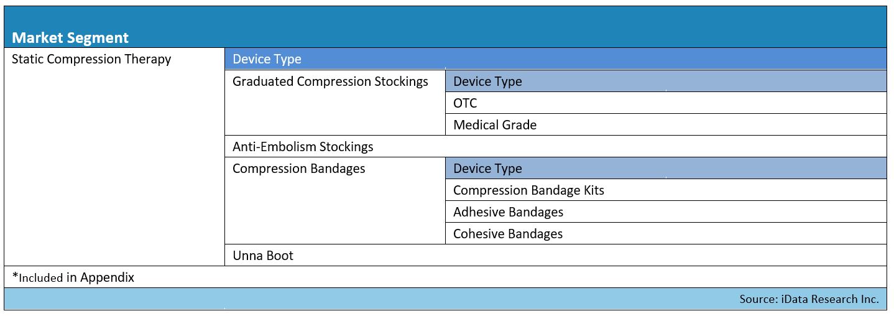Viewport: 894px width, 316px height.
Task: Select the Cohesive Bandages row
Action: [666, 233]
